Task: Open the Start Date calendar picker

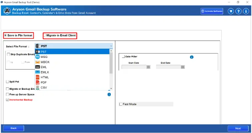Action: [148, 67]
